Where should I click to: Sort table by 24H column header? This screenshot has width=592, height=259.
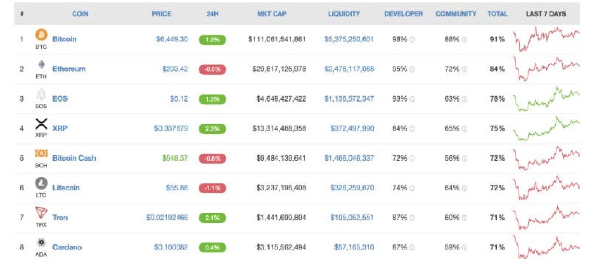pyautogui.click(x=212, y=14)
